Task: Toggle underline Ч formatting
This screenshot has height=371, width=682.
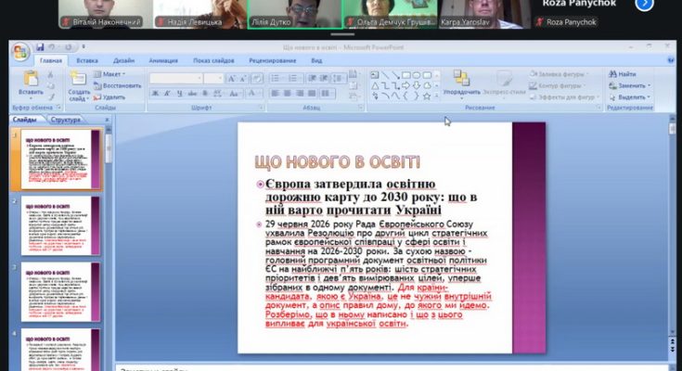Action: click(179, 93)
